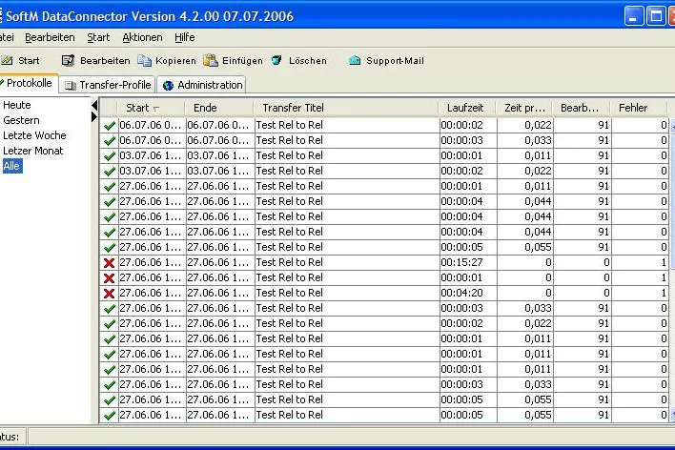Open the Hilfe menu
The width and height of the screenshot is (675, 450).
(185, 37)
